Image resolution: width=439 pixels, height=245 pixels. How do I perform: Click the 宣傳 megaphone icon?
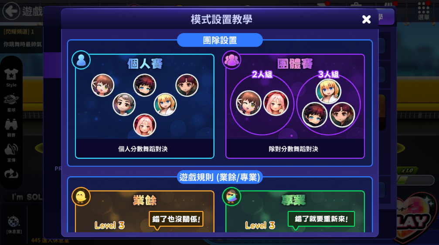click(11, 153)
